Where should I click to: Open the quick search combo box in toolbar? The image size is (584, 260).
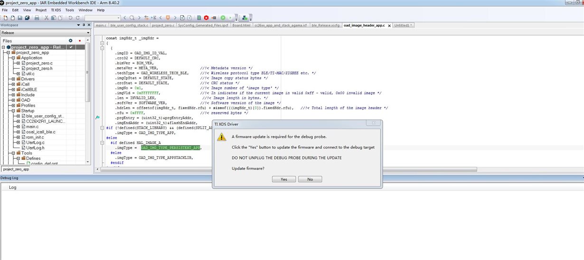[x=103, y=18]
